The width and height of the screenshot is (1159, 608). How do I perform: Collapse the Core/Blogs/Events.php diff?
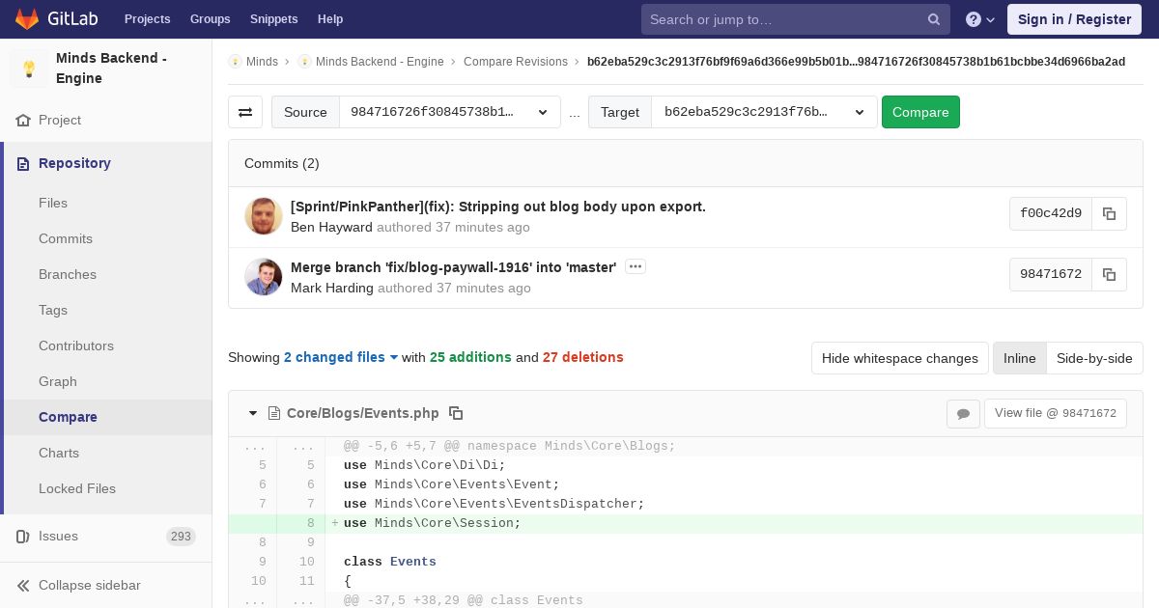tap(253, 413)
